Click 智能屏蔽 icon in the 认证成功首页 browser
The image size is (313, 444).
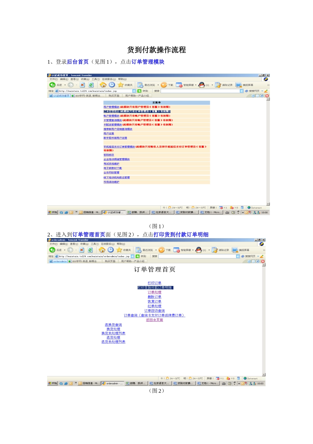click(179, 85)
